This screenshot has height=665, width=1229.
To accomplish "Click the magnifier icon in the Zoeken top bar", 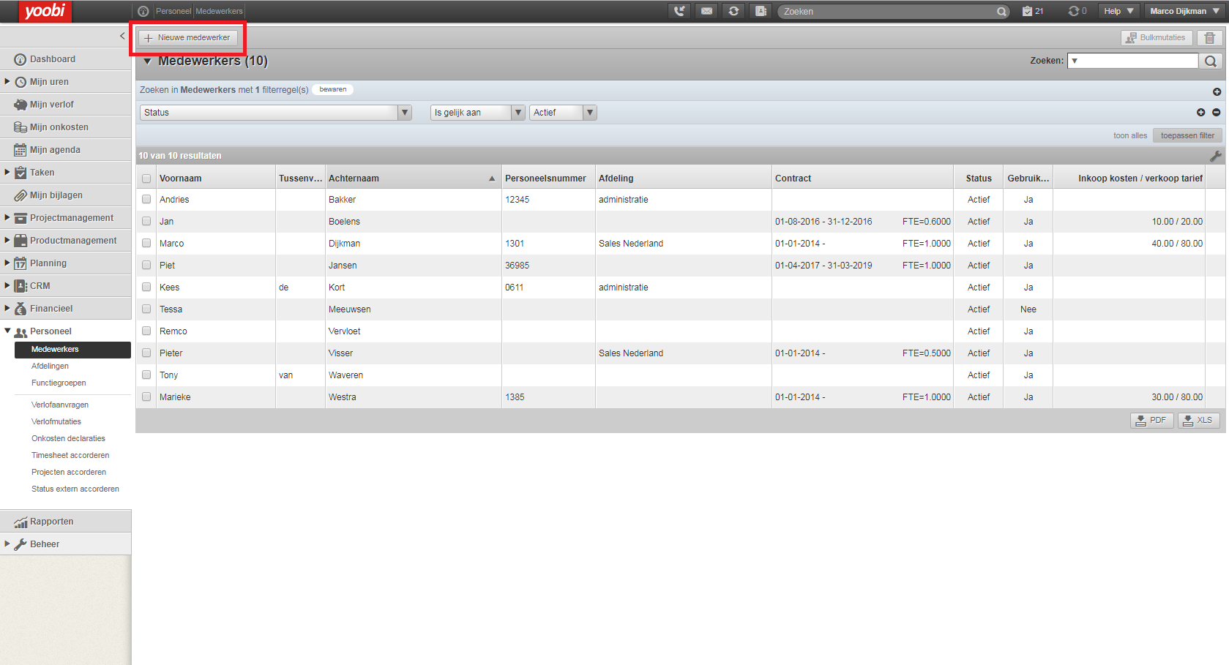I will point(1001,12).
